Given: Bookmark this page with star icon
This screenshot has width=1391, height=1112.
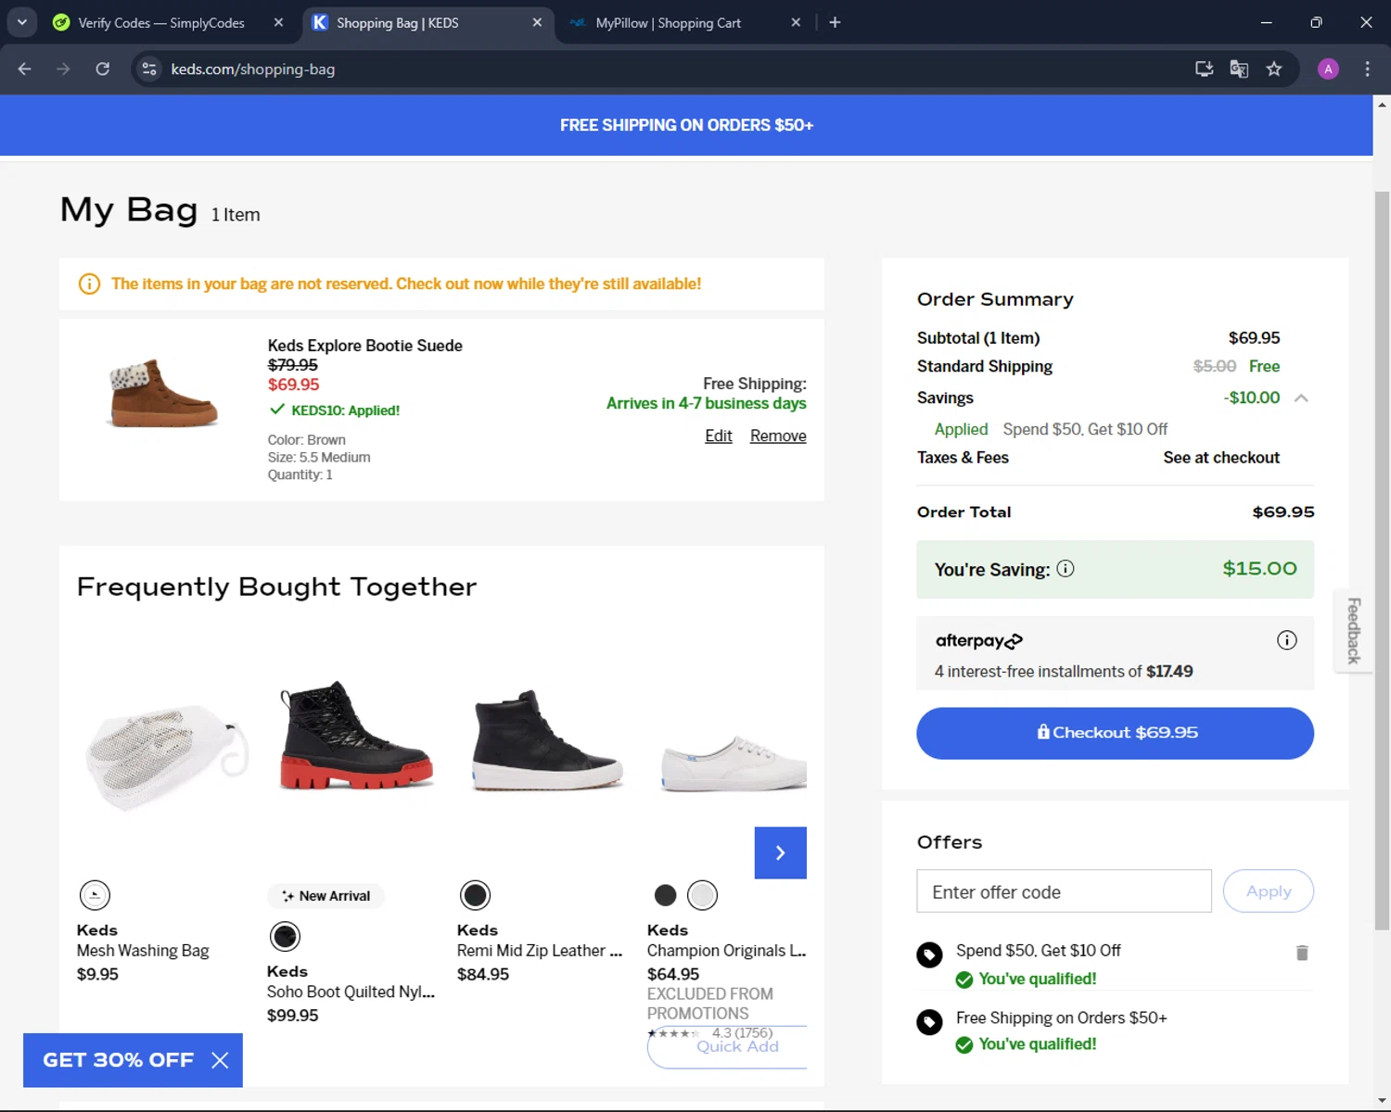Looking at the screenshot, I should (1274, 69).
